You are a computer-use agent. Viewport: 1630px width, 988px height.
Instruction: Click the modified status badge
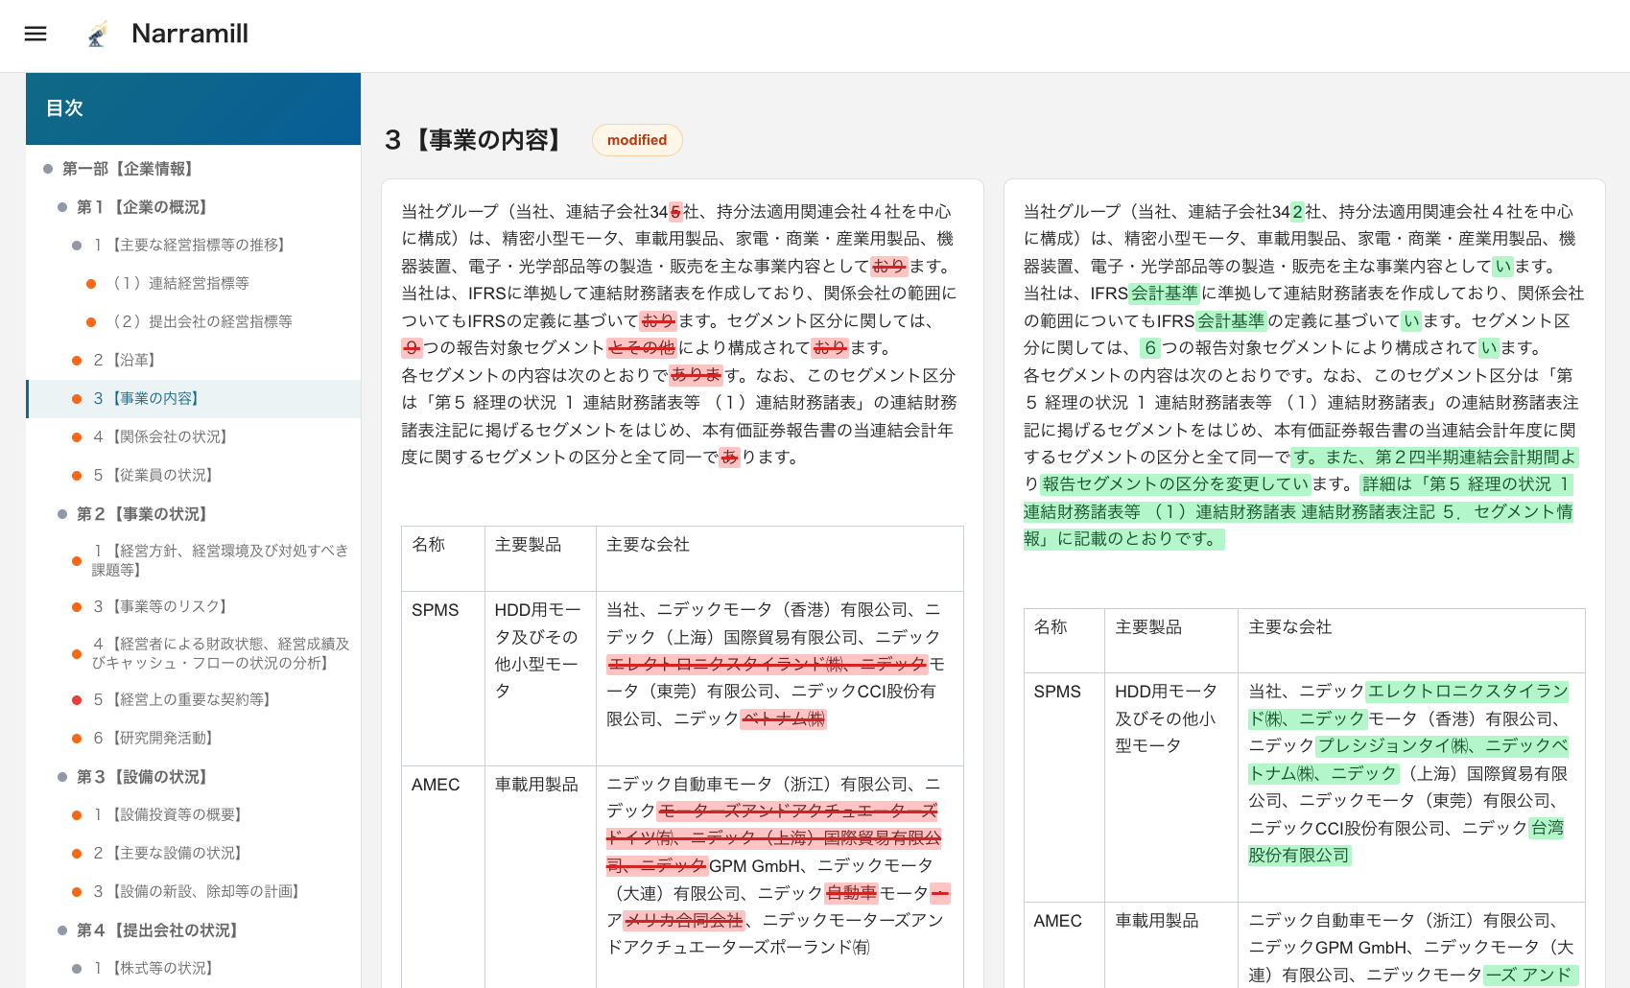click(x=636, y=140)
